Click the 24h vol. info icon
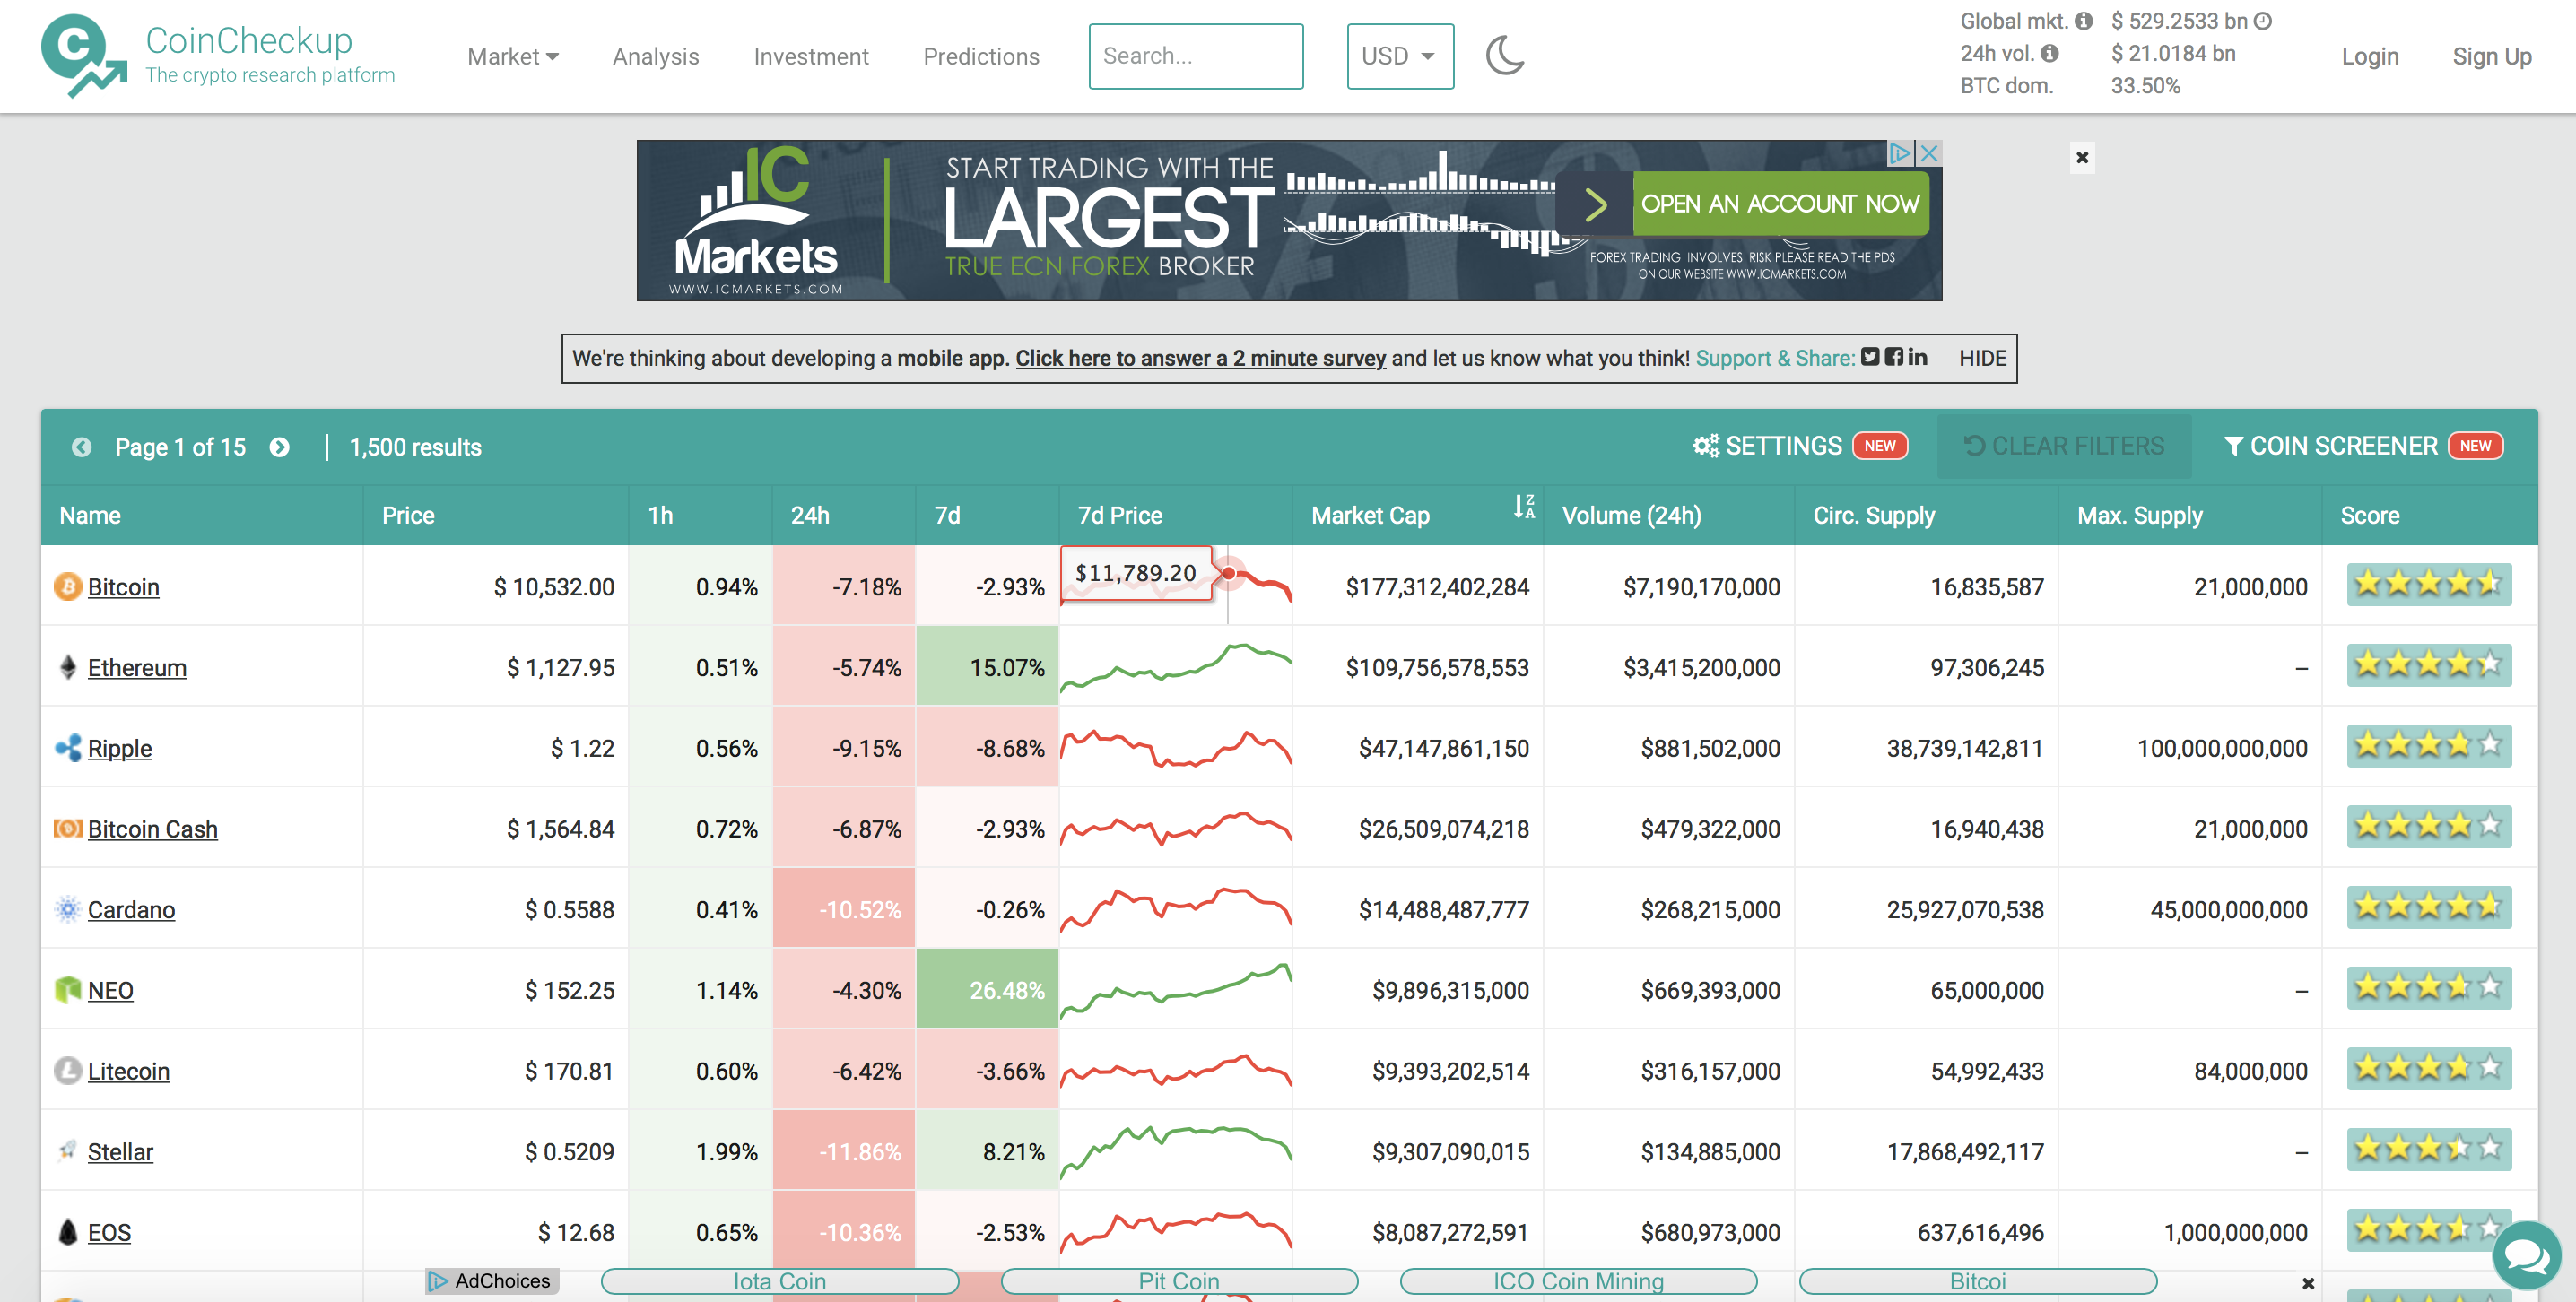Viewport: 2576px width, 1302px height. tap(2049, 53)
